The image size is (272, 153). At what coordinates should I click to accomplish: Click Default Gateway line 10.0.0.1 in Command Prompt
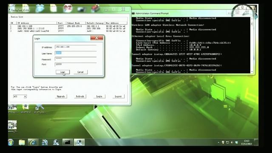point(168,50)
